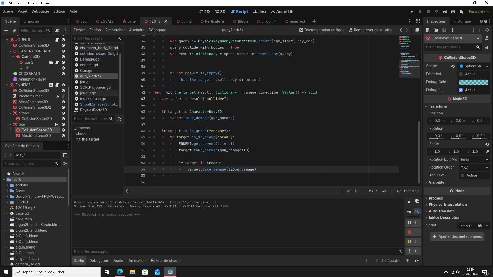Sort methods alphabetically in the script panel
This screenshot has height=277, width=493.
coord(120,119)
